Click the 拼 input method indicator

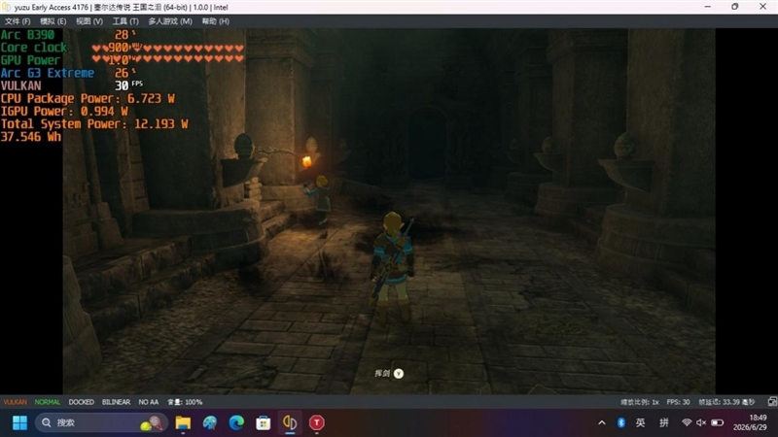coord(664,422)
